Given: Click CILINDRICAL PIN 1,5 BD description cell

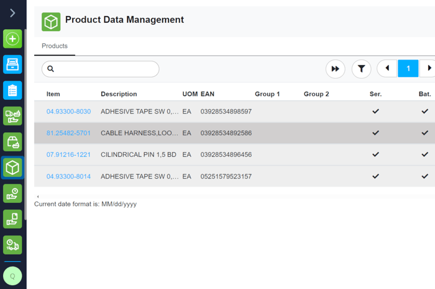Looking at the screenshot, I should point(139,155).
